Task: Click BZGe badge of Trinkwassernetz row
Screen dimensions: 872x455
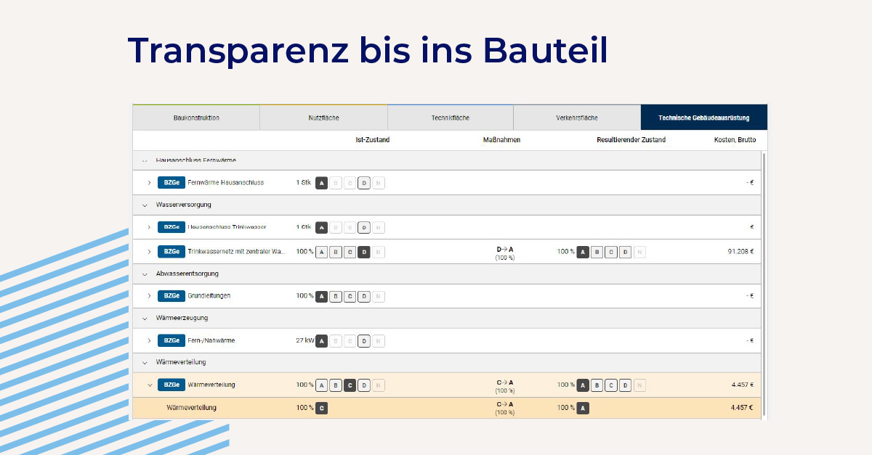Action: point(171,252)
